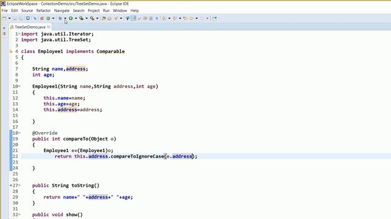Toggle Word Wrap toolbar button
Viewport: 391px width, 219px height.
[139, 18]
